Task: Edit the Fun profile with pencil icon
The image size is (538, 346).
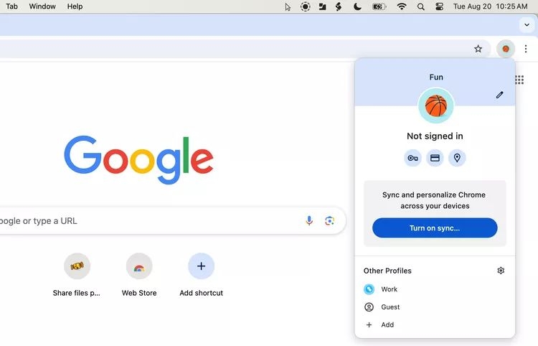Action: (500, 95)
